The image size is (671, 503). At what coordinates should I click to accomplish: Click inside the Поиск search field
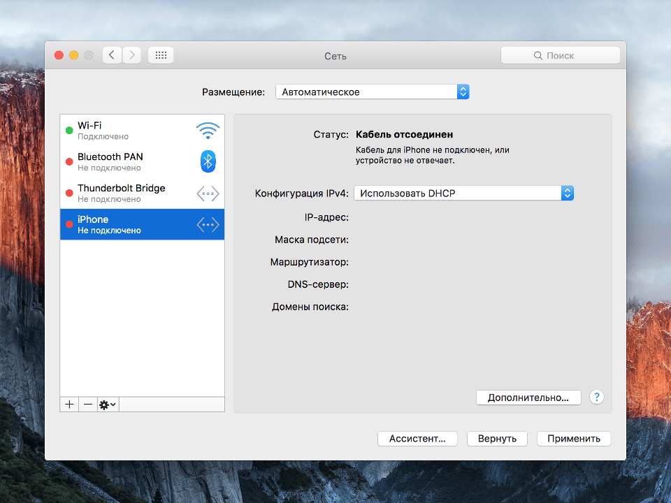560,54
